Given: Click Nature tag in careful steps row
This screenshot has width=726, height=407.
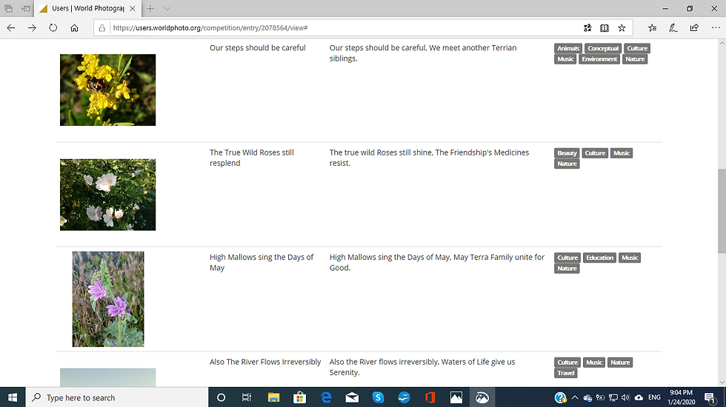Looking at the screenshot, I should [635, 58].
